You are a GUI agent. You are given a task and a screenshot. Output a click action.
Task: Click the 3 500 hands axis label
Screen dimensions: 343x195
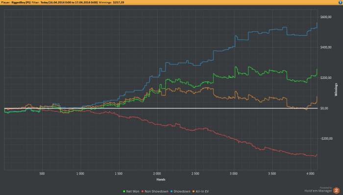[x=272, y=173]
